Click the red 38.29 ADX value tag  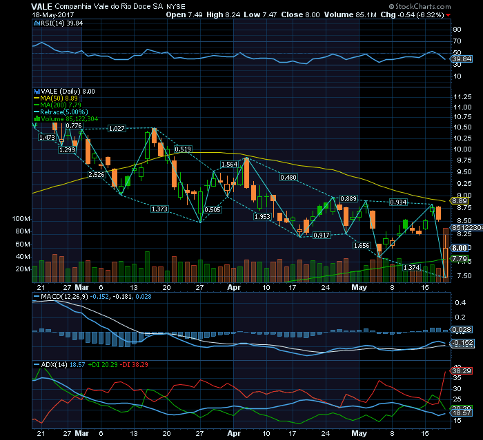(x=462, y=371)
